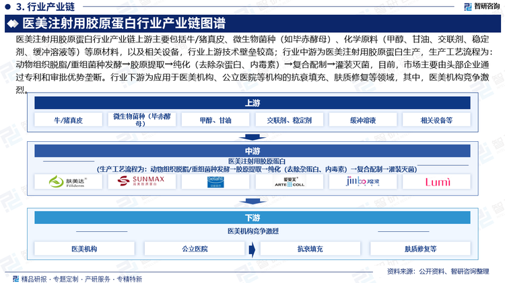Click the 牛/猪真皮 box
Screen dimensions: 505x283
click(68, 120)
